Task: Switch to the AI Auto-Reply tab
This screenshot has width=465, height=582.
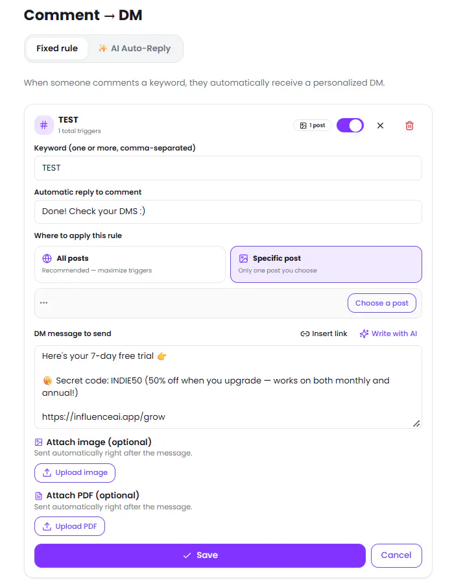Action: click(x=134, y=49)
